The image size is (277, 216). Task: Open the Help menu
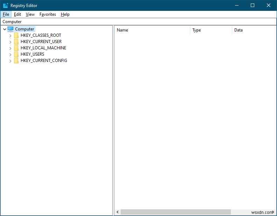point(65,14)
